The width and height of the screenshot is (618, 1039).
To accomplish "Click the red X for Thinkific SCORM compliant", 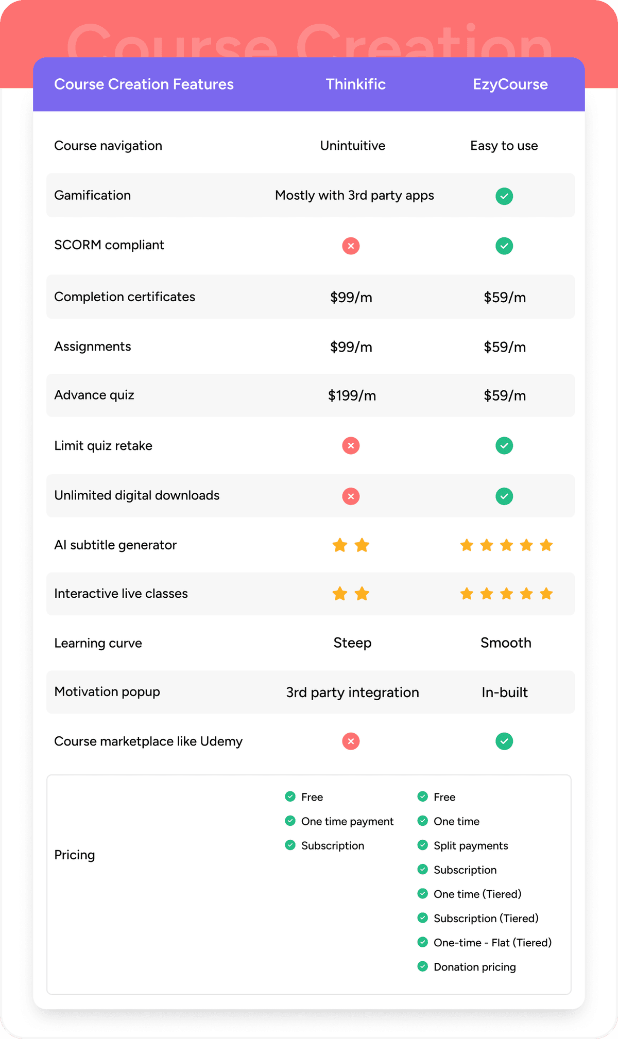I will [351, 246].
